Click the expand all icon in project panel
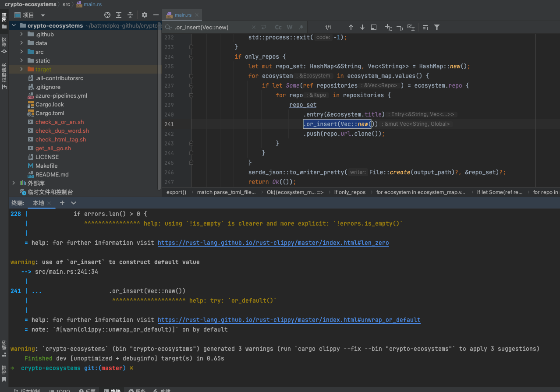The width and height of the screenshot is (560, 392). pyautogui.click(x=119, y=15)
